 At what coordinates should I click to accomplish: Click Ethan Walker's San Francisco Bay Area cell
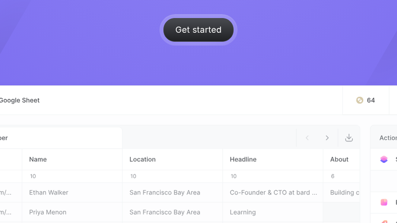point(173,192)
